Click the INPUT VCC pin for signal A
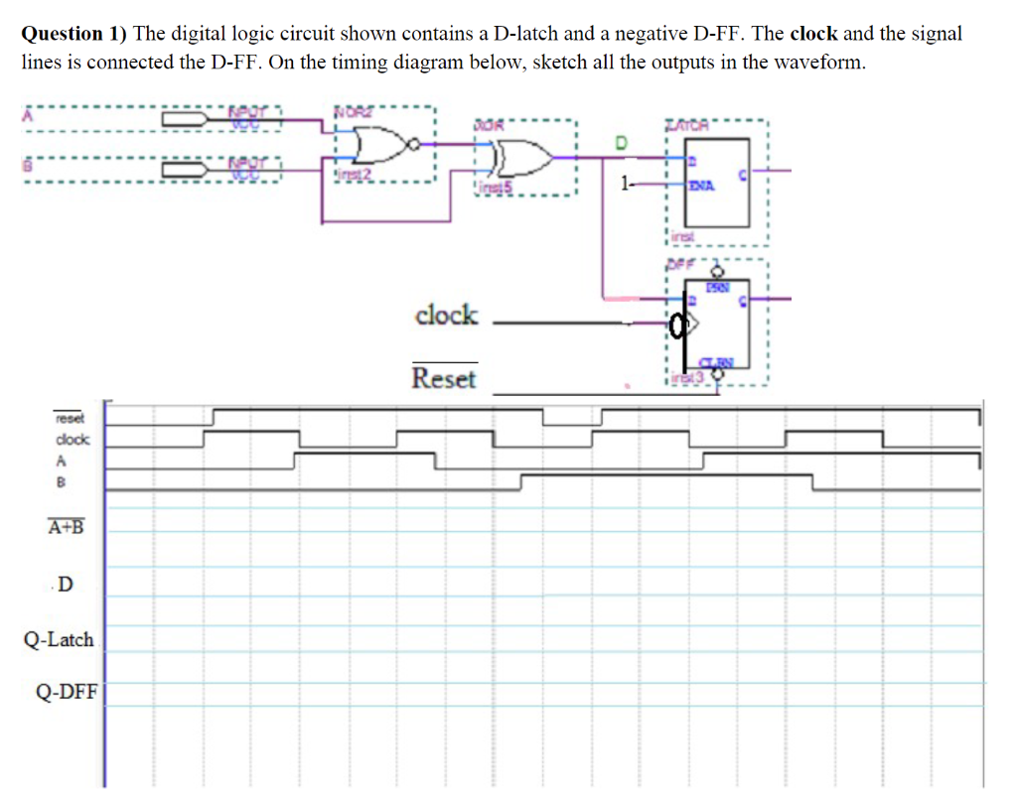This screenshot has width=1017, height=800. click(x=184, y=117)
